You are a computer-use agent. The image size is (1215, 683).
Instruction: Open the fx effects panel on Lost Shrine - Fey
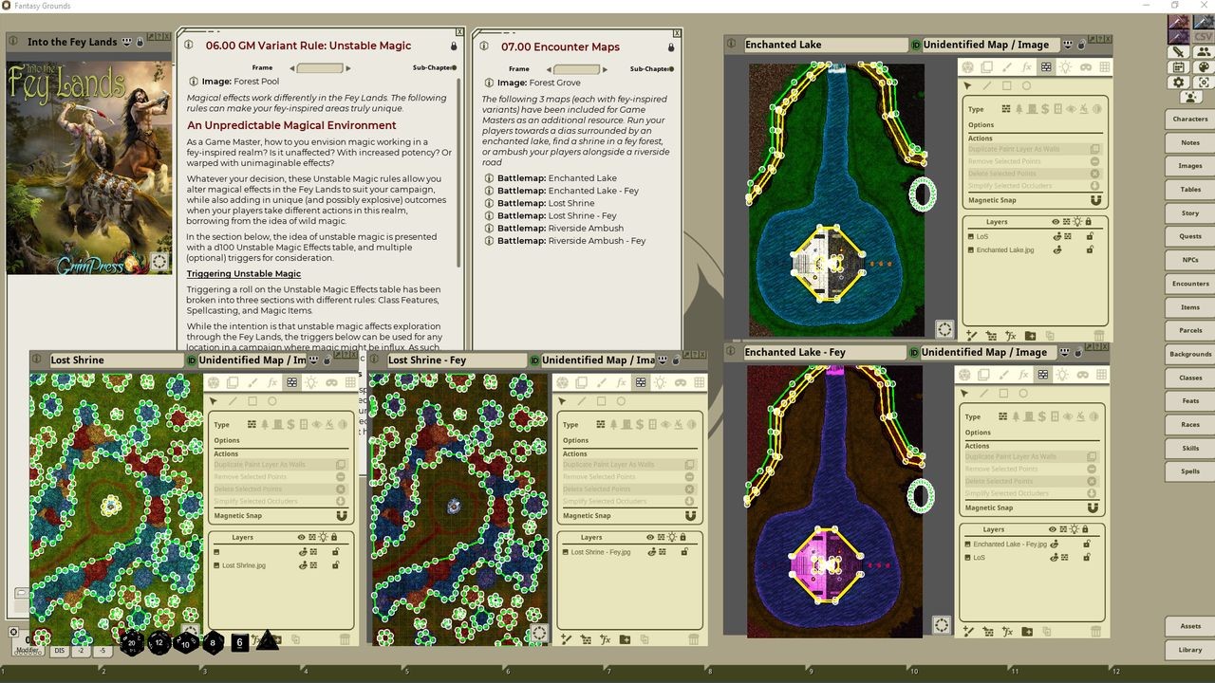point(619,381)
